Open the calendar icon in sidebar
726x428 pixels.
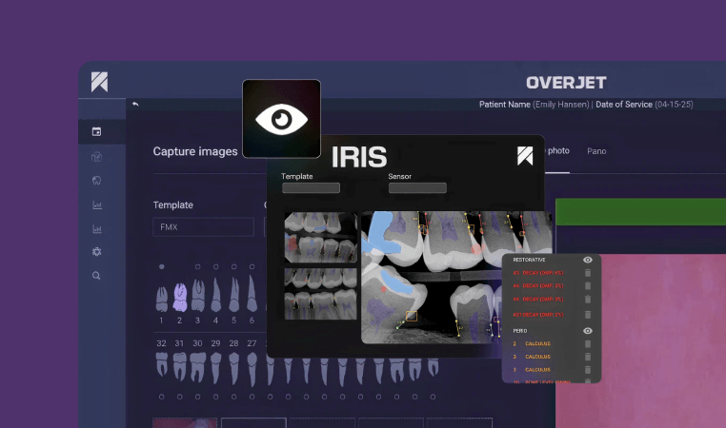96,131
